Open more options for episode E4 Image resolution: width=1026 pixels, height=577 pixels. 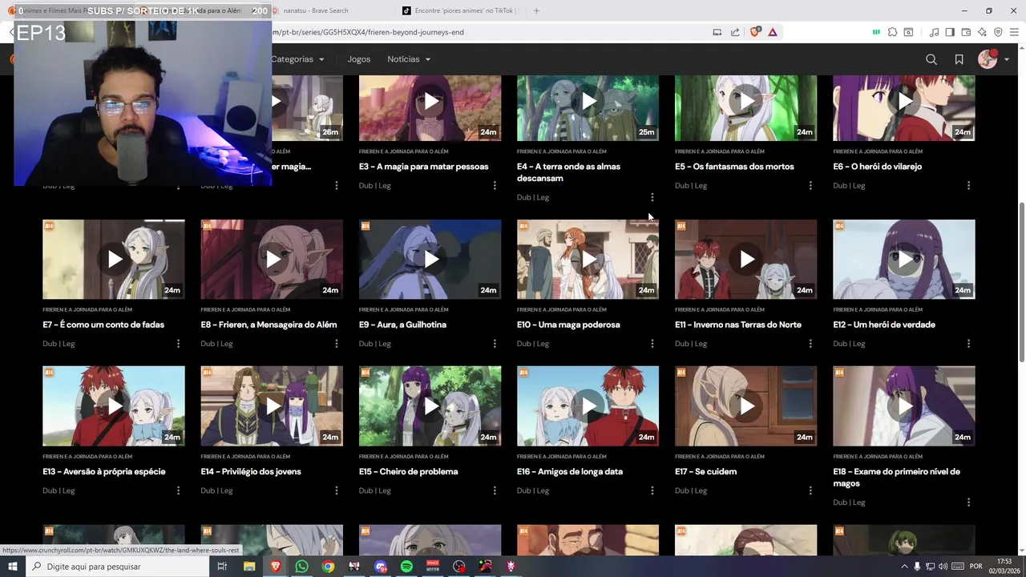652,197
